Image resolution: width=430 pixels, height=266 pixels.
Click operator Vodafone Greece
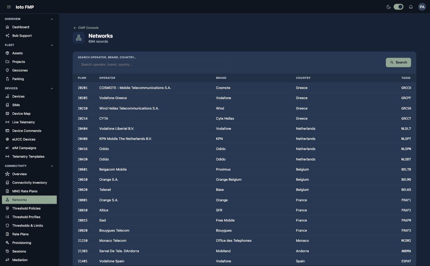(113, 98)
